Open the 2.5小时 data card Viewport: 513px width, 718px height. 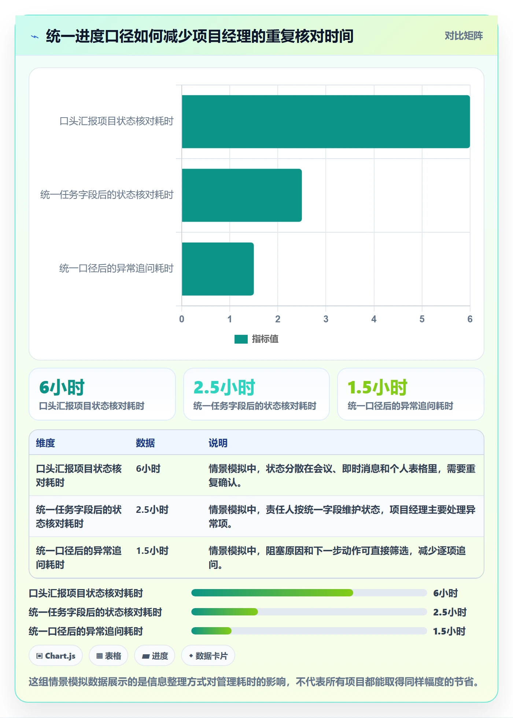coord(256,394)
